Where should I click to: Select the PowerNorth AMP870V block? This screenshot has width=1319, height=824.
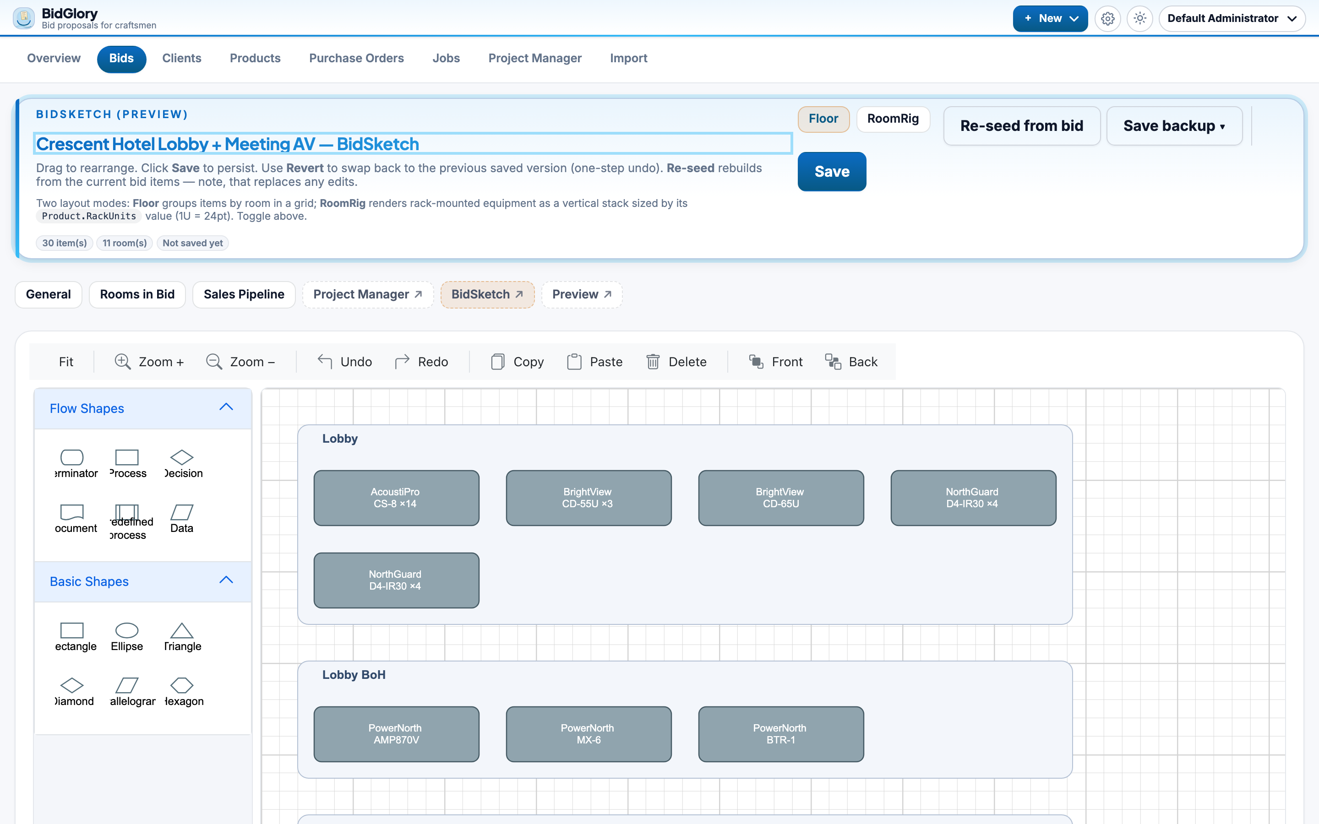(x=396, y=734)
